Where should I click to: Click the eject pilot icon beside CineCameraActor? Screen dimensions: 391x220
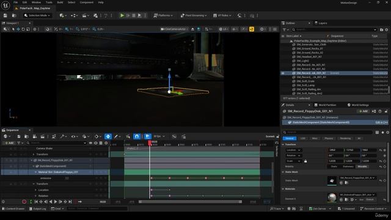tap(193, 29)
